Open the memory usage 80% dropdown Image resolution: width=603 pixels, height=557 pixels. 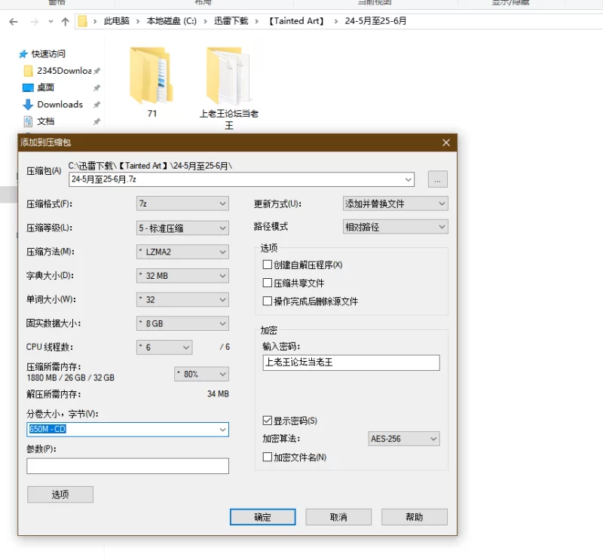pyautogui.click(x=201, y=374)
